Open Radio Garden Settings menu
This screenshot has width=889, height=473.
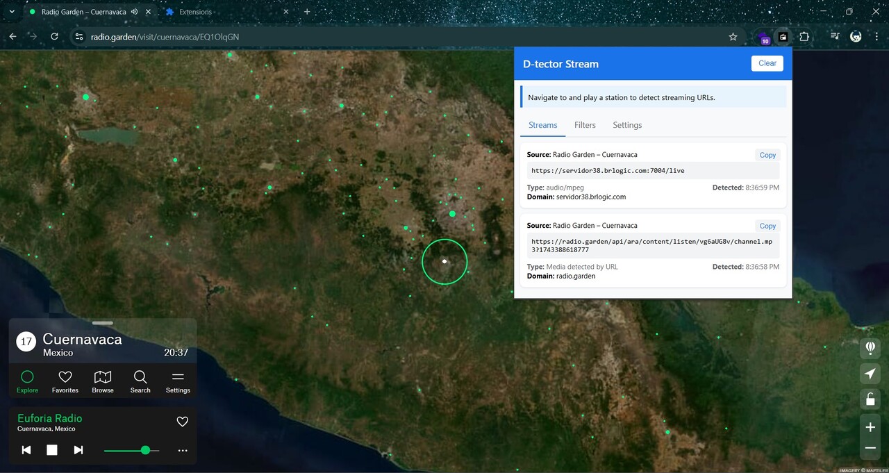178,381
